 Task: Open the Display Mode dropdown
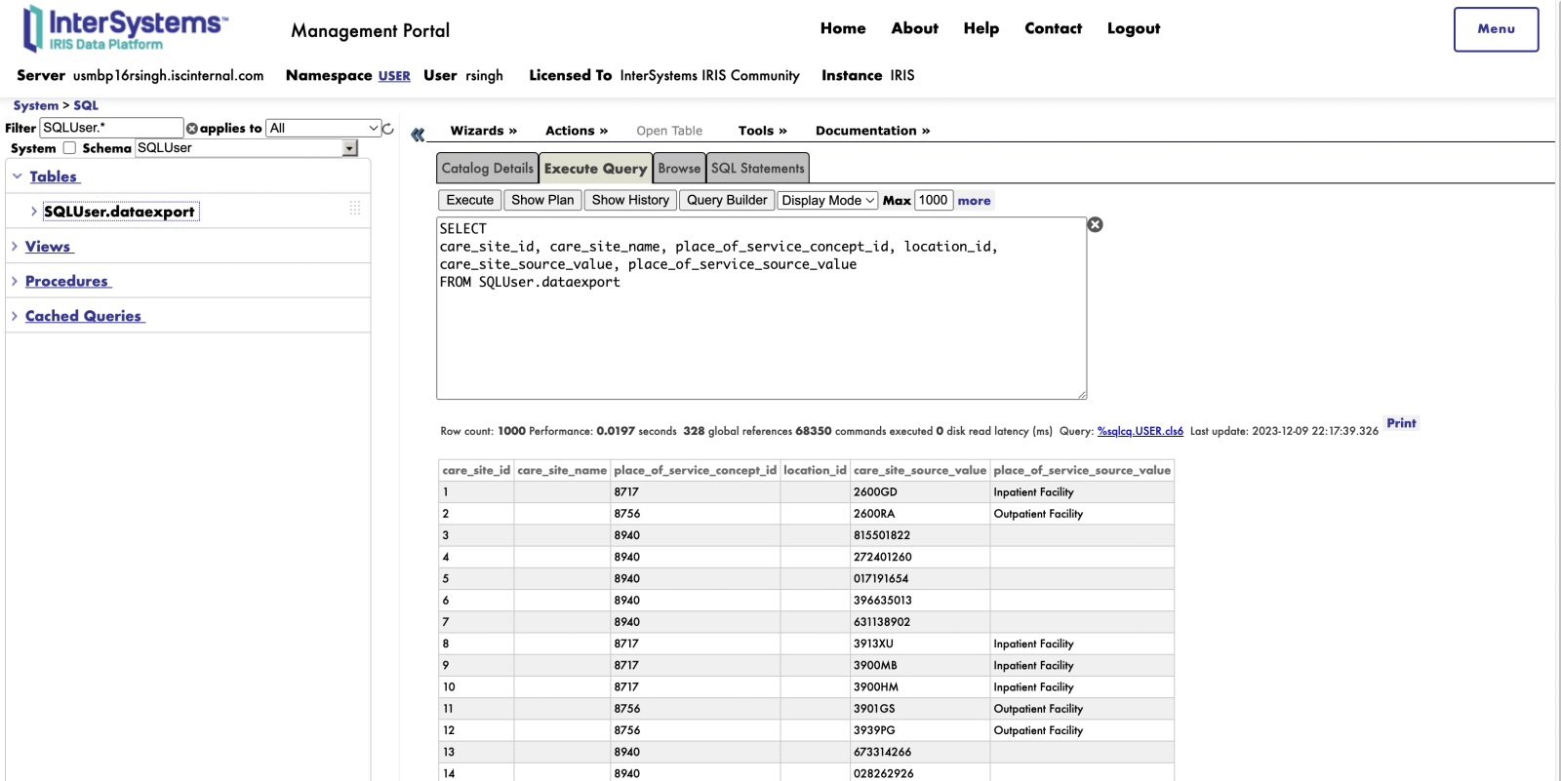(827, 201)
